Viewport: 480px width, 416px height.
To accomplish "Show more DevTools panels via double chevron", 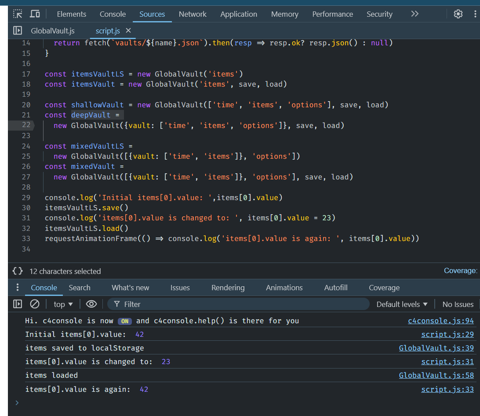I will [415, 14].
